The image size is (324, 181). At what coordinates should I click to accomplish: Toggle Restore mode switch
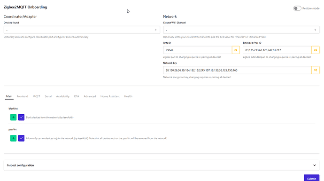click(x=297, y=8)
